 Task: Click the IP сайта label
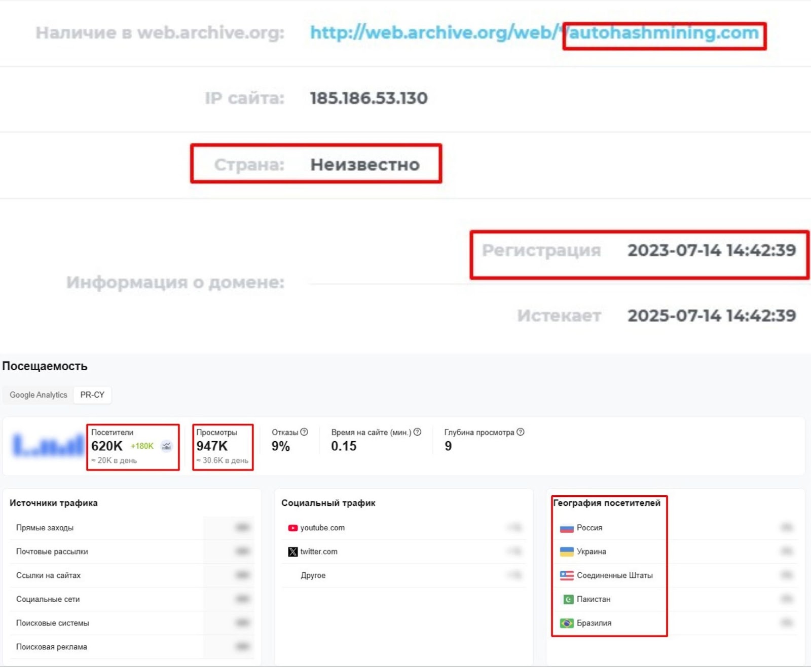(x=245, y=98)
